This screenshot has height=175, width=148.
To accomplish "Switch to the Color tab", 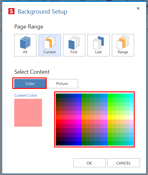I will click(30, 84).
